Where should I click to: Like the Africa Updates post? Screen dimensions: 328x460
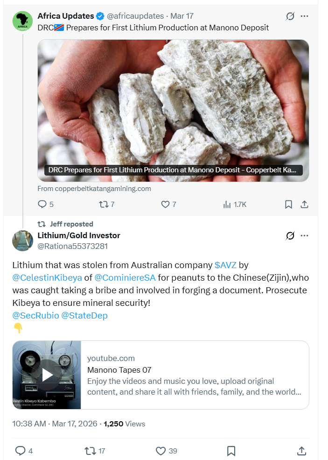(x=165, y=204)
